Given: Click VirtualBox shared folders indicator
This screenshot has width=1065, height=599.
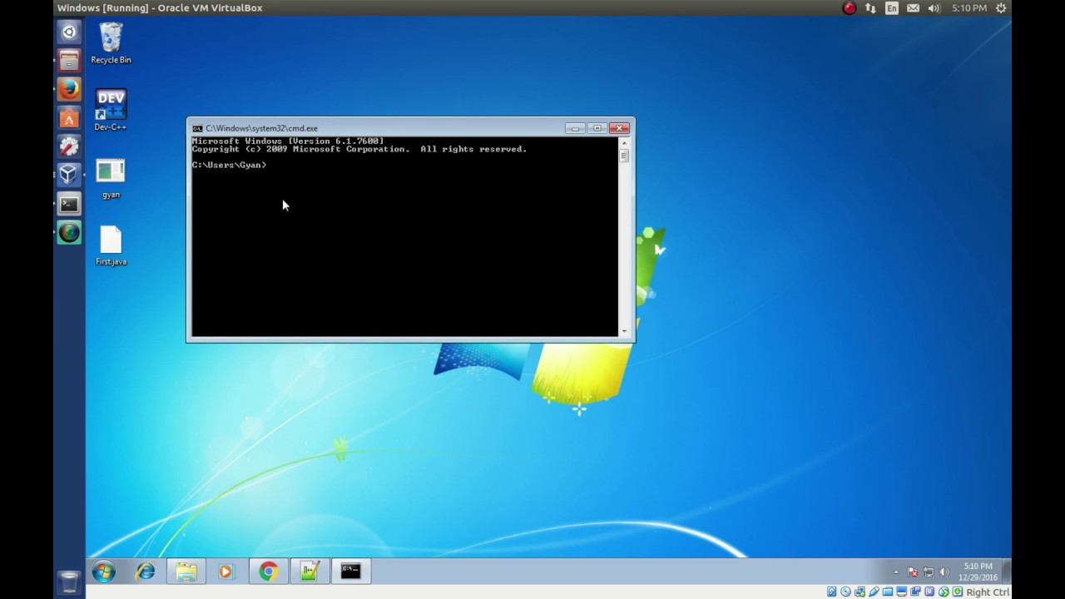Looking at the screenshot, I should (x=888, y=592).
